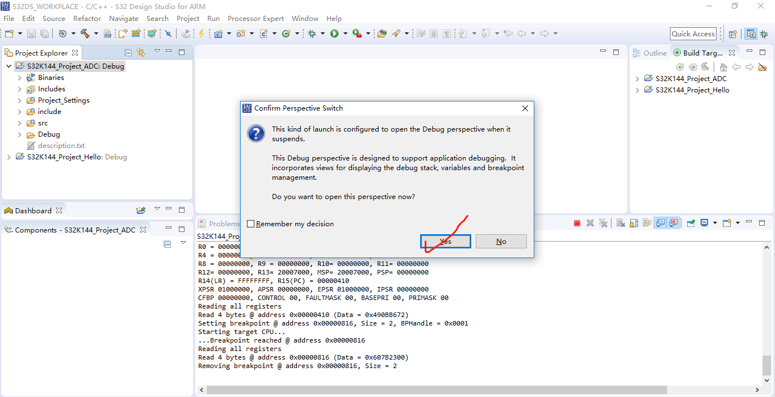
Task: Click the Clear Console icon
Action: 621,223
